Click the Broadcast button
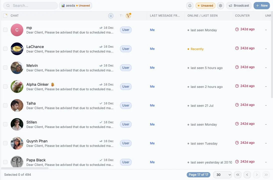Viewport: 273px width, 180px height. click(239, 5)
